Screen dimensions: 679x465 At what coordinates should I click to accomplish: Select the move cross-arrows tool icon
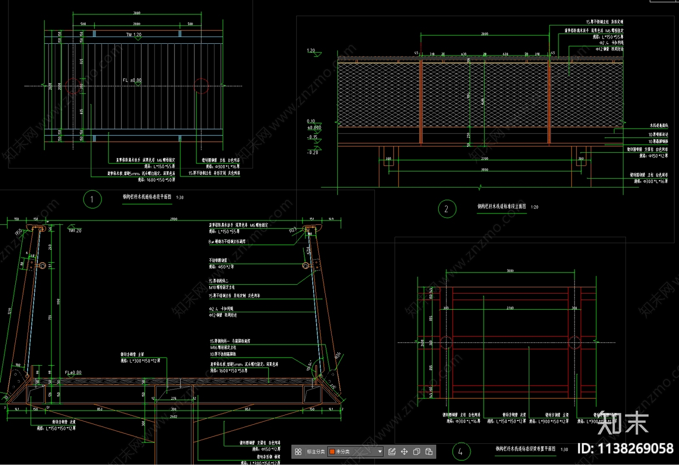(404, 451)
